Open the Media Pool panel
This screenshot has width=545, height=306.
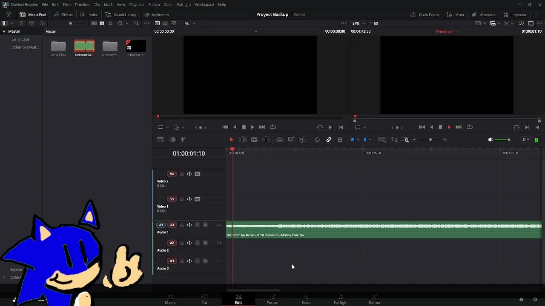[x=33, y=14]
